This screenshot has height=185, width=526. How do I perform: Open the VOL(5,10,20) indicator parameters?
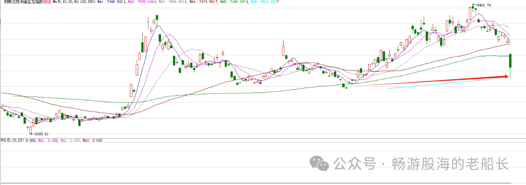(x=12, y=140)
